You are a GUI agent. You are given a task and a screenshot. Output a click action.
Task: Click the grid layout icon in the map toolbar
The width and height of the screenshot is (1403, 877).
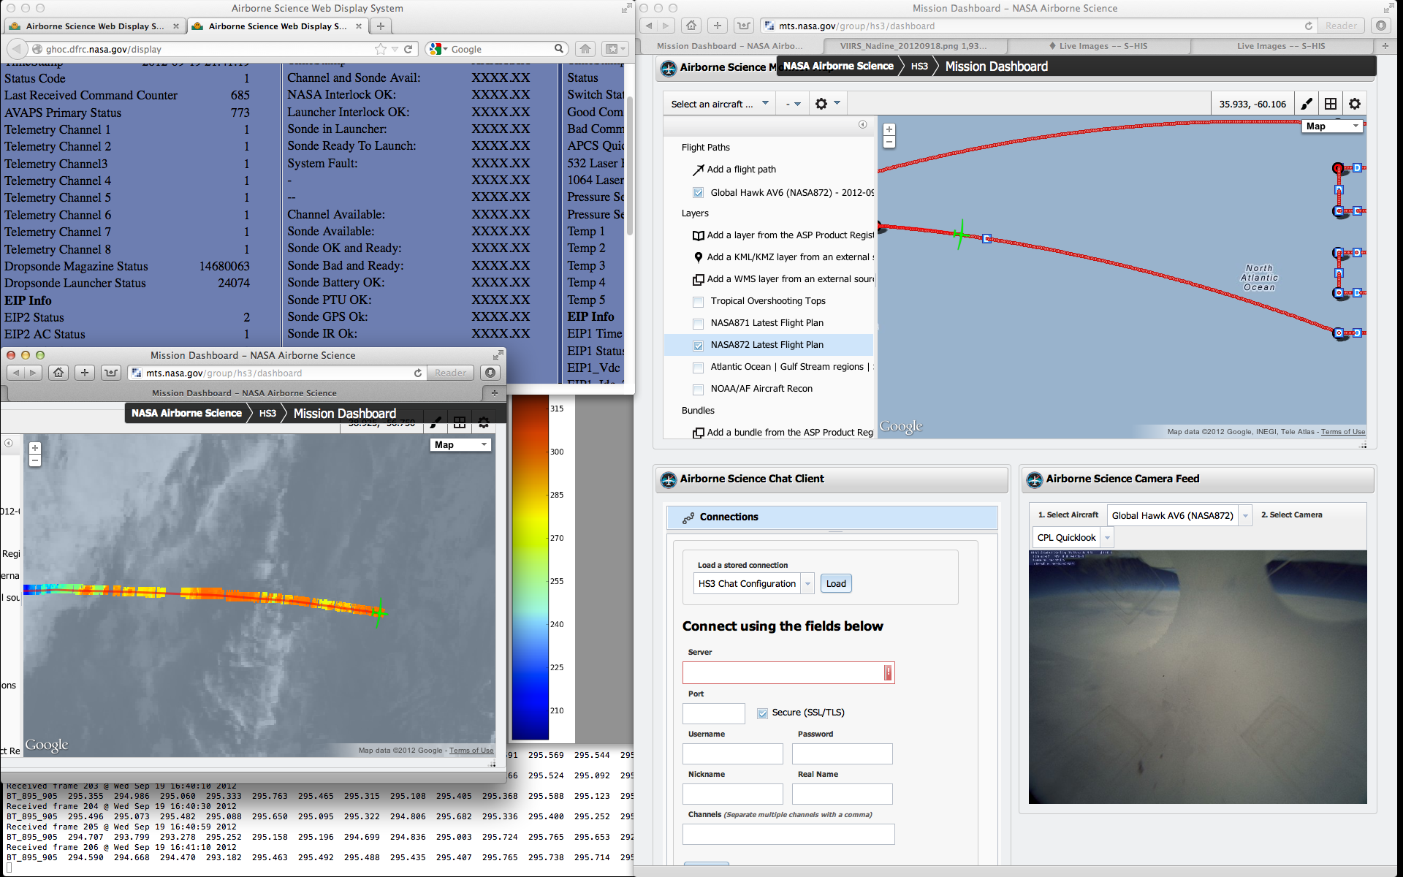[1331, 104]
